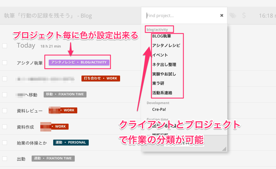Select the アシタノレシピ project from list

point(166,46)
